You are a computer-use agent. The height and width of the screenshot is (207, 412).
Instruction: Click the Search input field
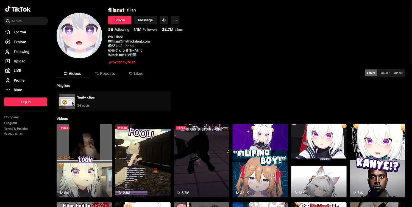(27, 21)
